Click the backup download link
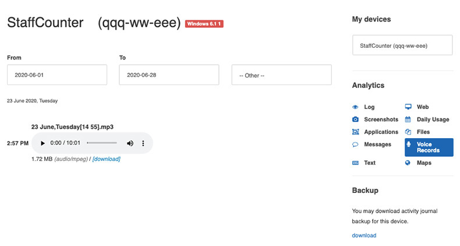Viewport: 460px width, 246px height. click(364, 236)
